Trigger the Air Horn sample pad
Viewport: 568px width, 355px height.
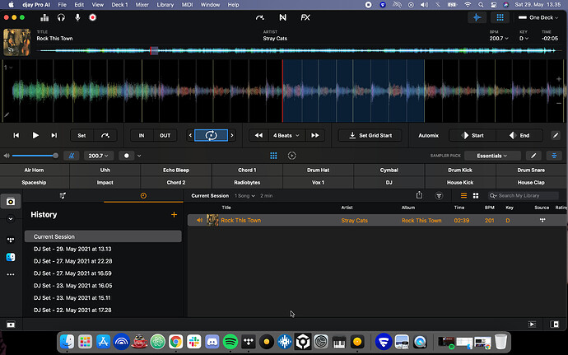pos(35,170)
